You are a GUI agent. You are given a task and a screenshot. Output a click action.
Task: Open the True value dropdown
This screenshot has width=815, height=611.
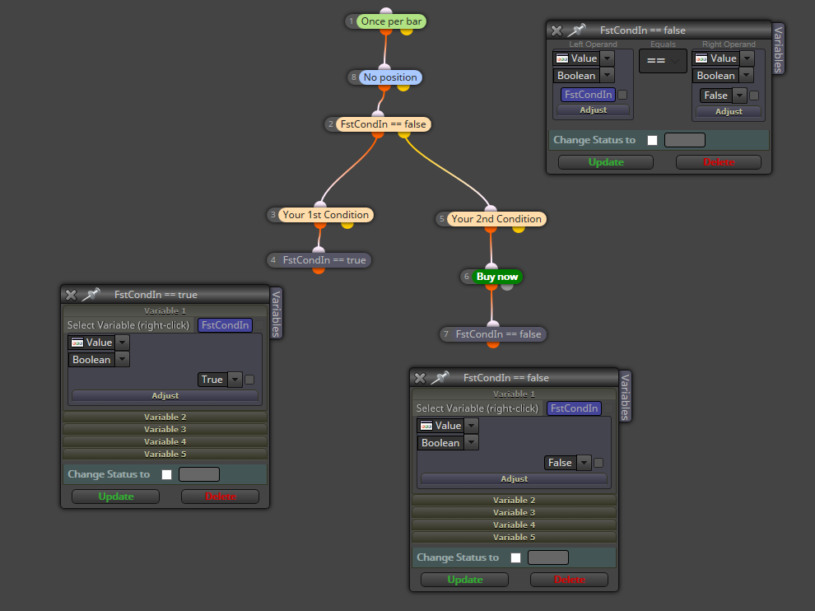click(x=235, y=379)
